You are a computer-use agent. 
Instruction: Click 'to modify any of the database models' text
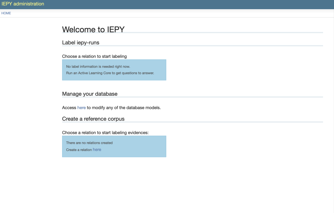click(x=124, y=108)
